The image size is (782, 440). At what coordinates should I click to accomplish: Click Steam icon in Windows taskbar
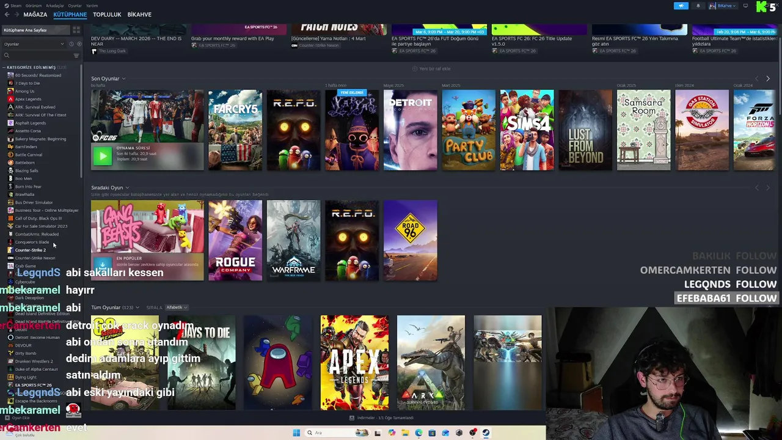click(x=486, y=433)
